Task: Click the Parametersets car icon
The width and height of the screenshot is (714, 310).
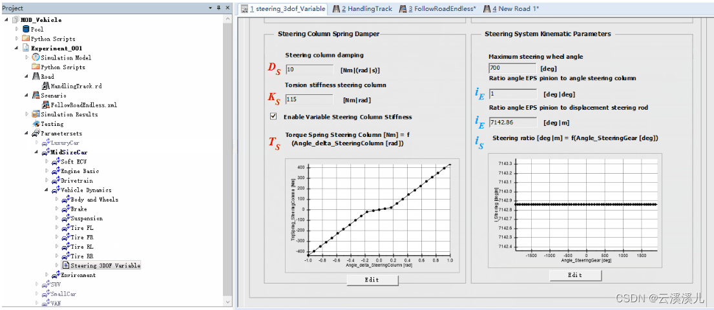Action: coord(36,134)
